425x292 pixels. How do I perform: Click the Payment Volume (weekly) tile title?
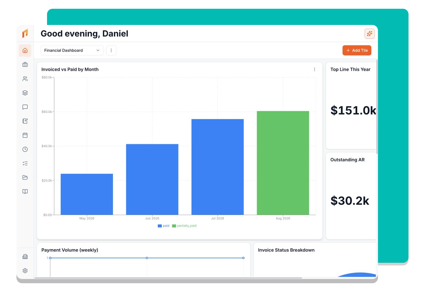tap(70, 250)
